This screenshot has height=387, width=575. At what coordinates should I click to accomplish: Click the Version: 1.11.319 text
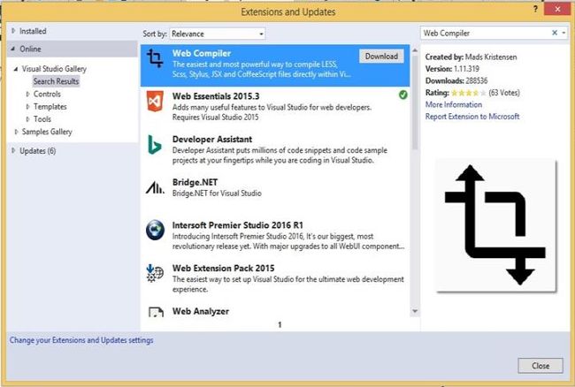[x=452, y=69]
